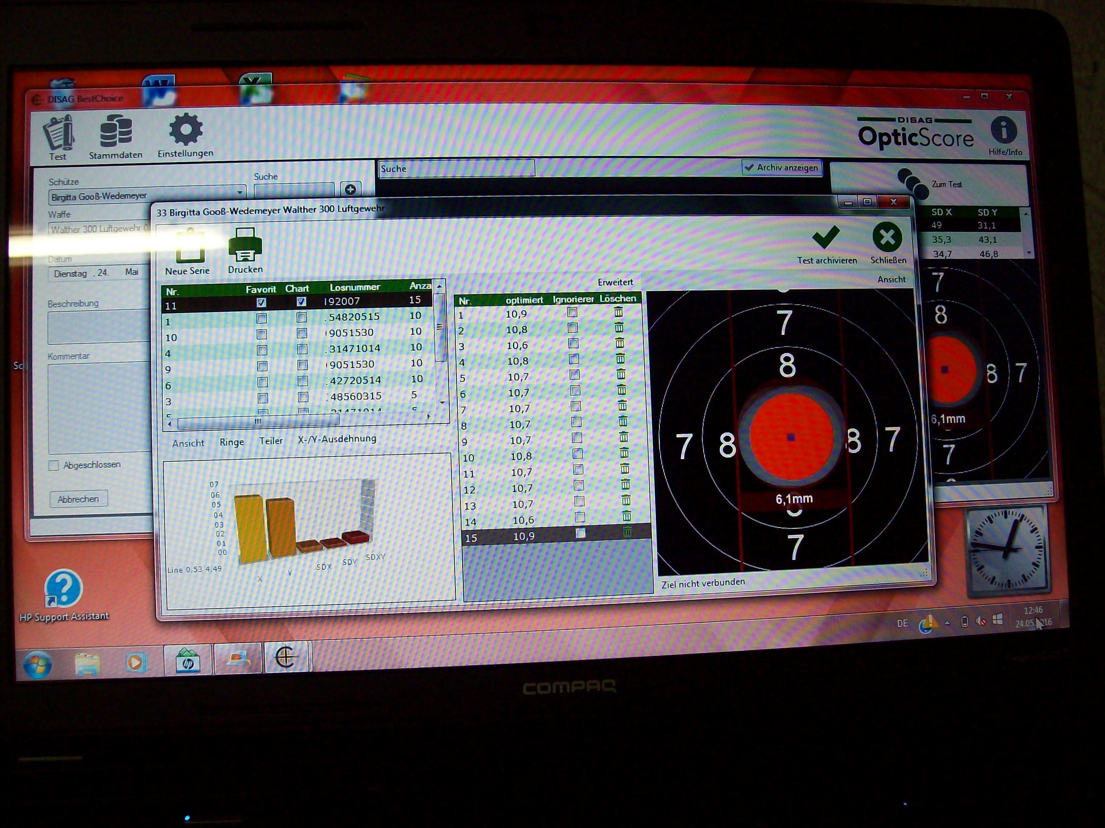Expand the Schütze dropdown
This screenshot has height=828, width=1105.
(240, 193)
